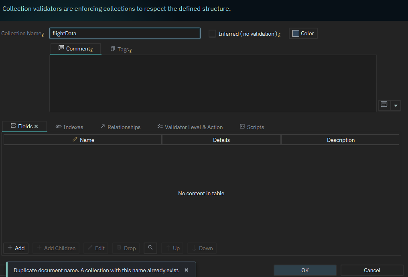Switch to the Comment tab
Screen dimensions: 408x277
click(75, 49)
